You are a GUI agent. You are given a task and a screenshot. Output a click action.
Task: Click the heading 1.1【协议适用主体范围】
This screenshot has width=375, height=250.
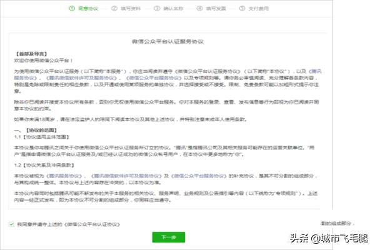[42, 137]
